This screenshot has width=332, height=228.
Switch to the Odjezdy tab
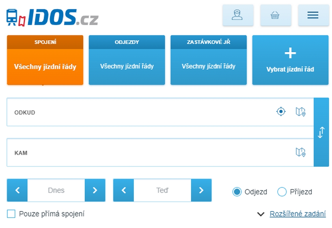pyautogui.click(x=127, y=60)
